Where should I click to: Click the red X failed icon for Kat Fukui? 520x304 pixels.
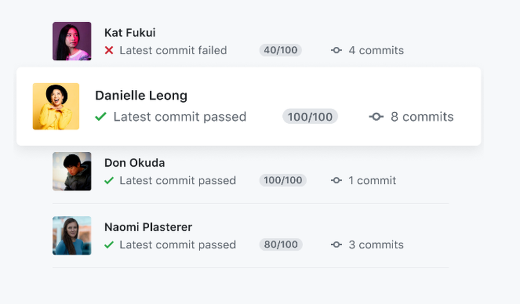(109, 50)
